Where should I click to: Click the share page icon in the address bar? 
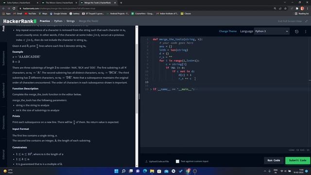[x=280, y=8]
